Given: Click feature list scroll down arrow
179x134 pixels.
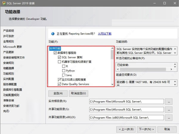Looking at the screenshot, I should (x=112, y=84).
